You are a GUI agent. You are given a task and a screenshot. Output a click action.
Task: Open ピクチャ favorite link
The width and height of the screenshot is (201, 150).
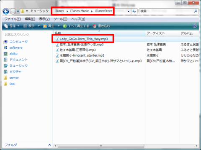(x=15, y=72)
